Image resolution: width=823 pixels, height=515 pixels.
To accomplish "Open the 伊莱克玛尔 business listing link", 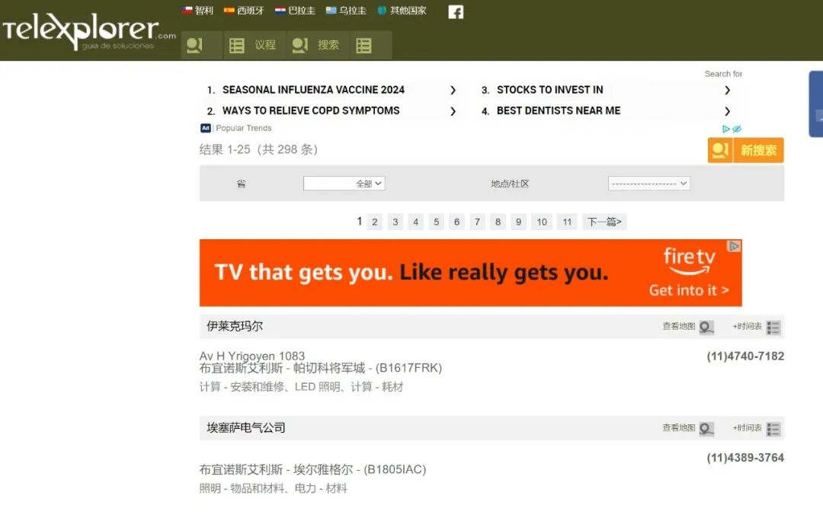I will (x=233, y=325).
